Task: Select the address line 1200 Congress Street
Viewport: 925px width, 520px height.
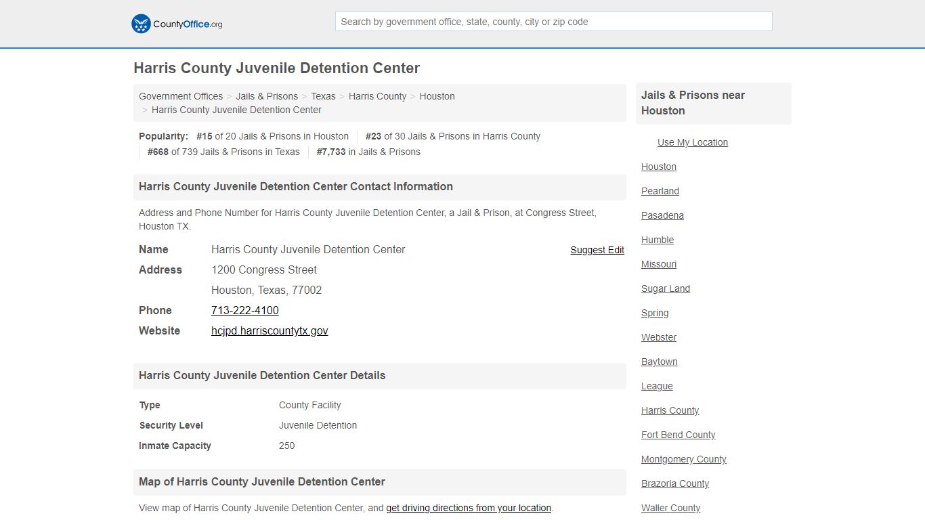Action: click(x=264, y=269)
